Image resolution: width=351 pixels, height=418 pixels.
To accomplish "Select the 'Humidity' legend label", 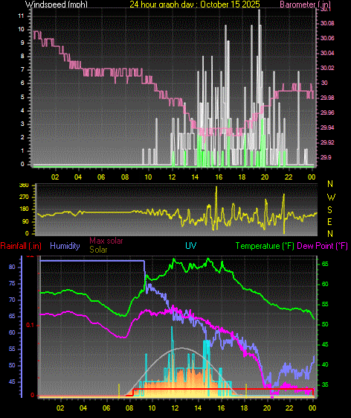I will tap(65, 246).
